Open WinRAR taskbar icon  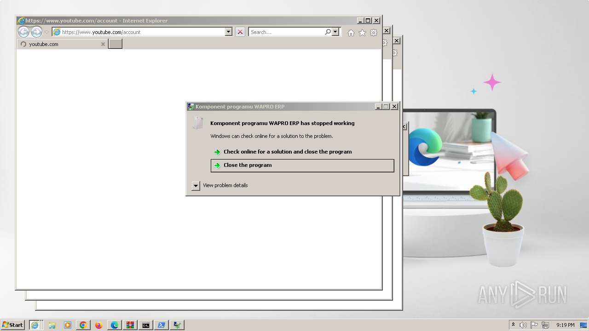130,325
